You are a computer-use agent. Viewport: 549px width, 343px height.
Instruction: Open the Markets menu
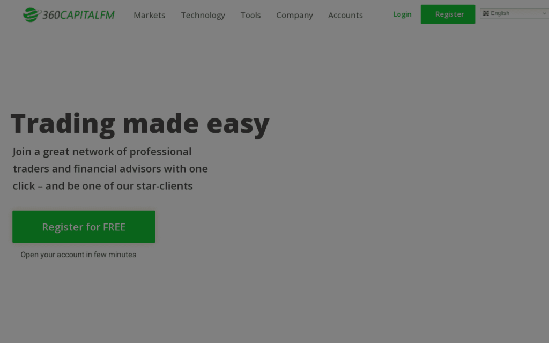(149, 15)
